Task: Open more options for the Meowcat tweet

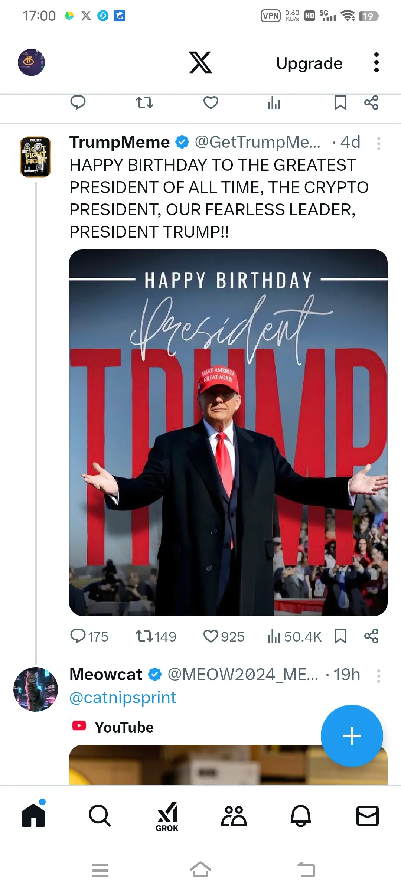Action: (x=378, y=676)
